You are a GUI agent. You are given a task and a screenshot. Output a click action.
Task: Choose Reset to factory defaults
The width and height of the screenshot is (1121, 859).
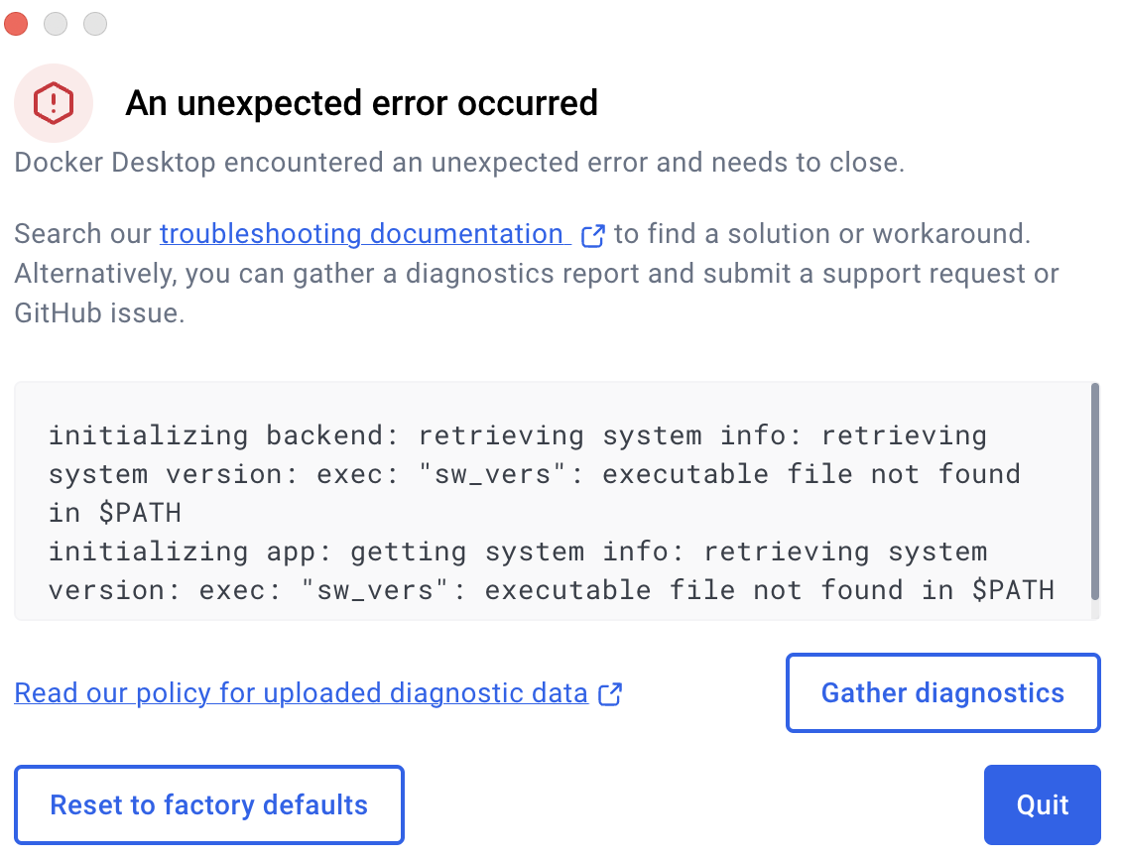[x=208, y=804]
